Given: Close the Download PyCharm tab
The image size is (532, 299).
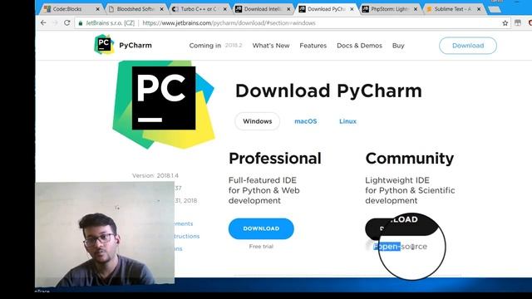Looking at the screenshot, I should 352,9.
